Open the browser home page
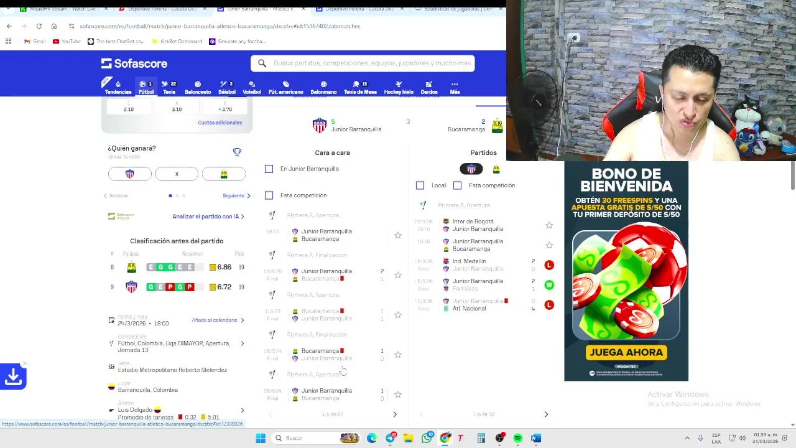The height and width of the screenshot is (448, 796). point(54,26)
